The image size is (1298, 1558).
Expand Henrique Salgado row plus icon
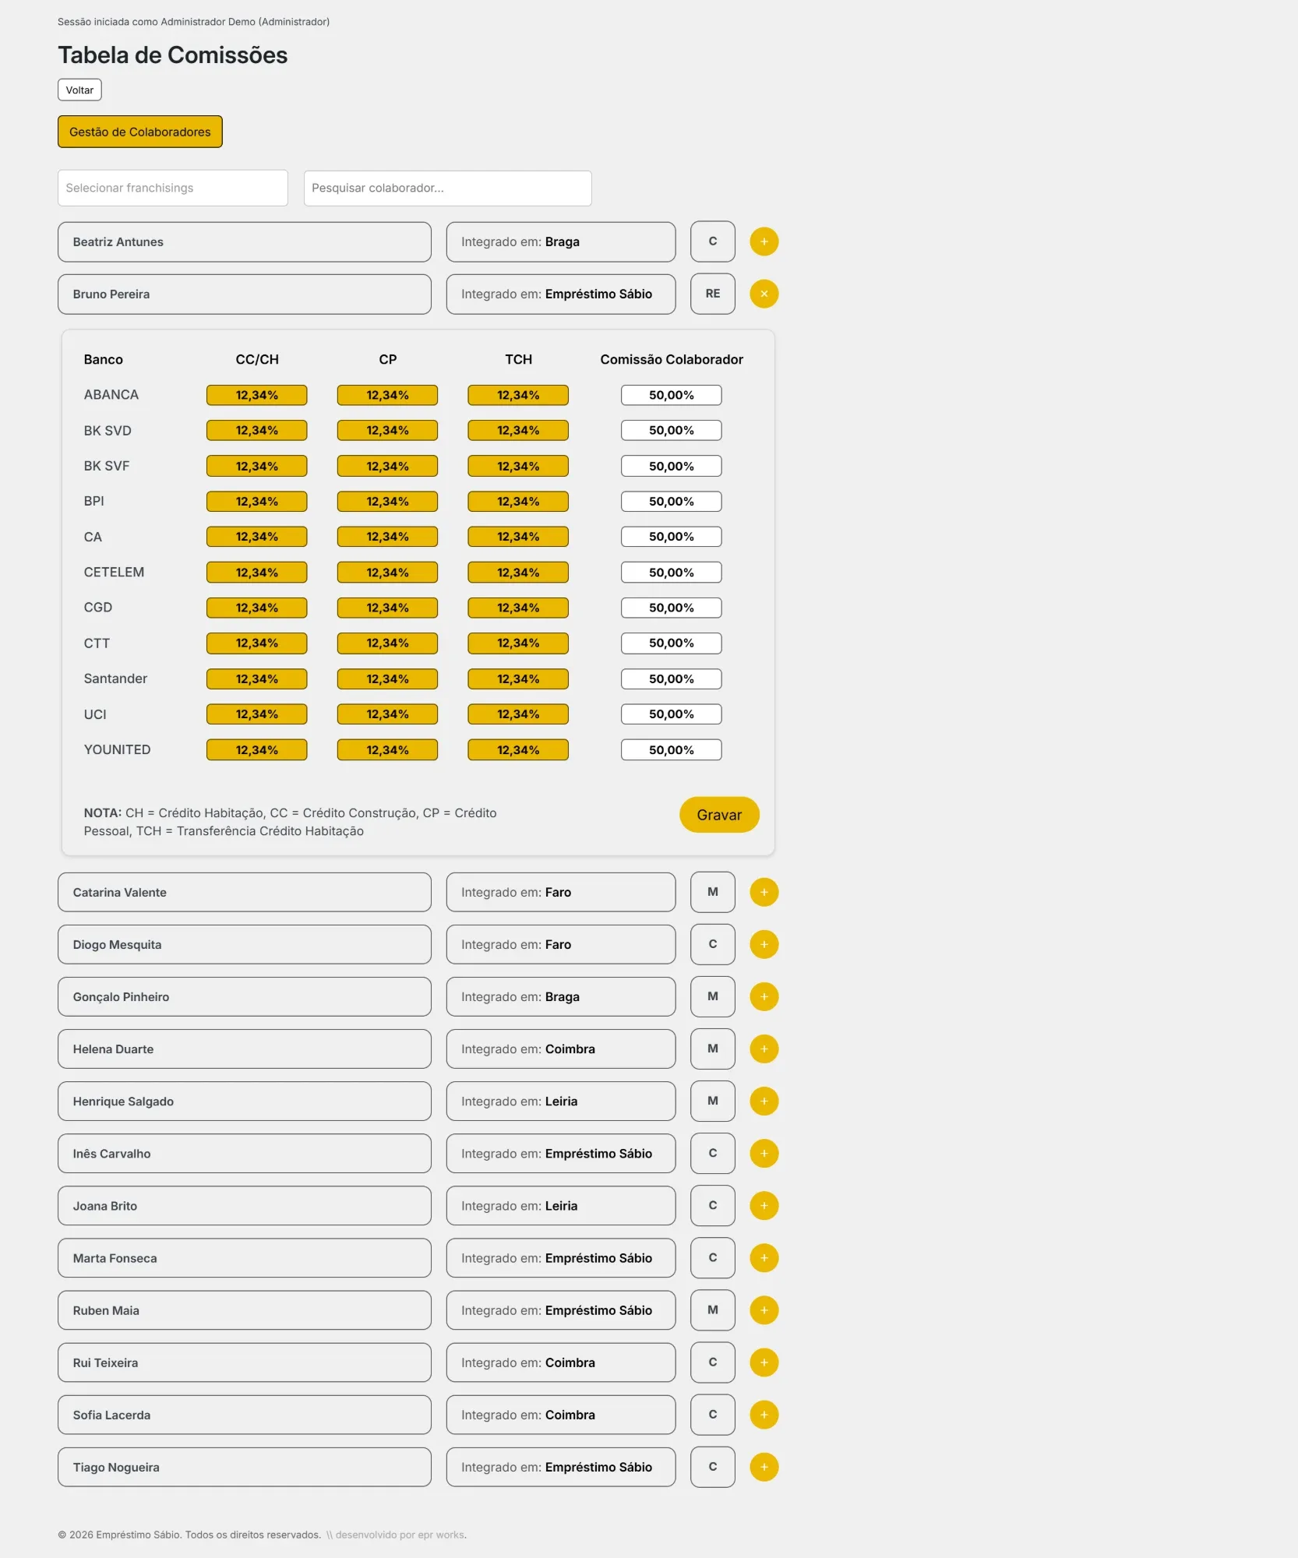click(764, 1101)
